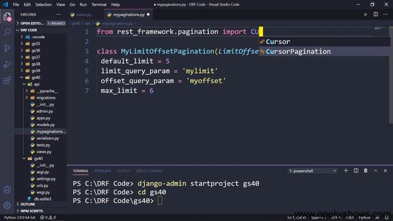Screen dimensions: 393x221
Task: Open the Manage gear icon
Action: (x=7, y=206)
